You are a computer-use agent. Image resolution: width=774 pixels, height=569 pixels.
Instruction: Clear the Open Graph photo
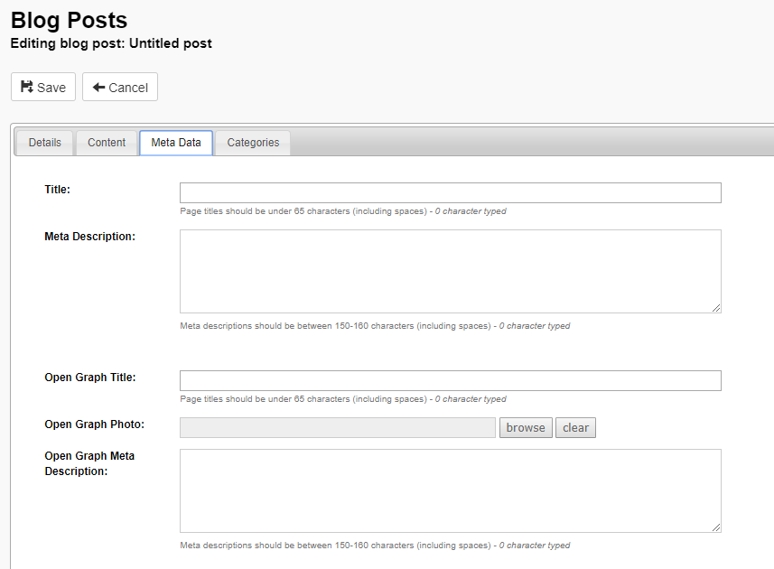pos(575,428)
